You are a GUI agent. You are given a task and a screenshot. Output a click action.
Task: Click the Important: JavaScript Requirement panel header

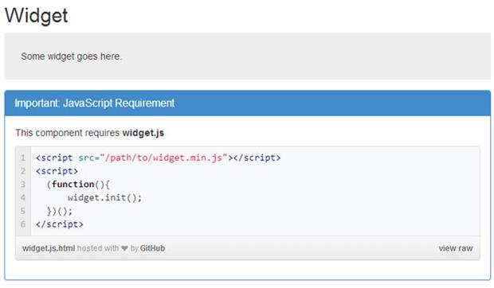(x=248, y=103)
